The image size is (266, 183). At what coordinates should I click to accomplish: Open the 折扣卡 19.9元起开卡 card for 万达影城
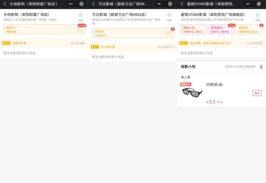point(133,33)
